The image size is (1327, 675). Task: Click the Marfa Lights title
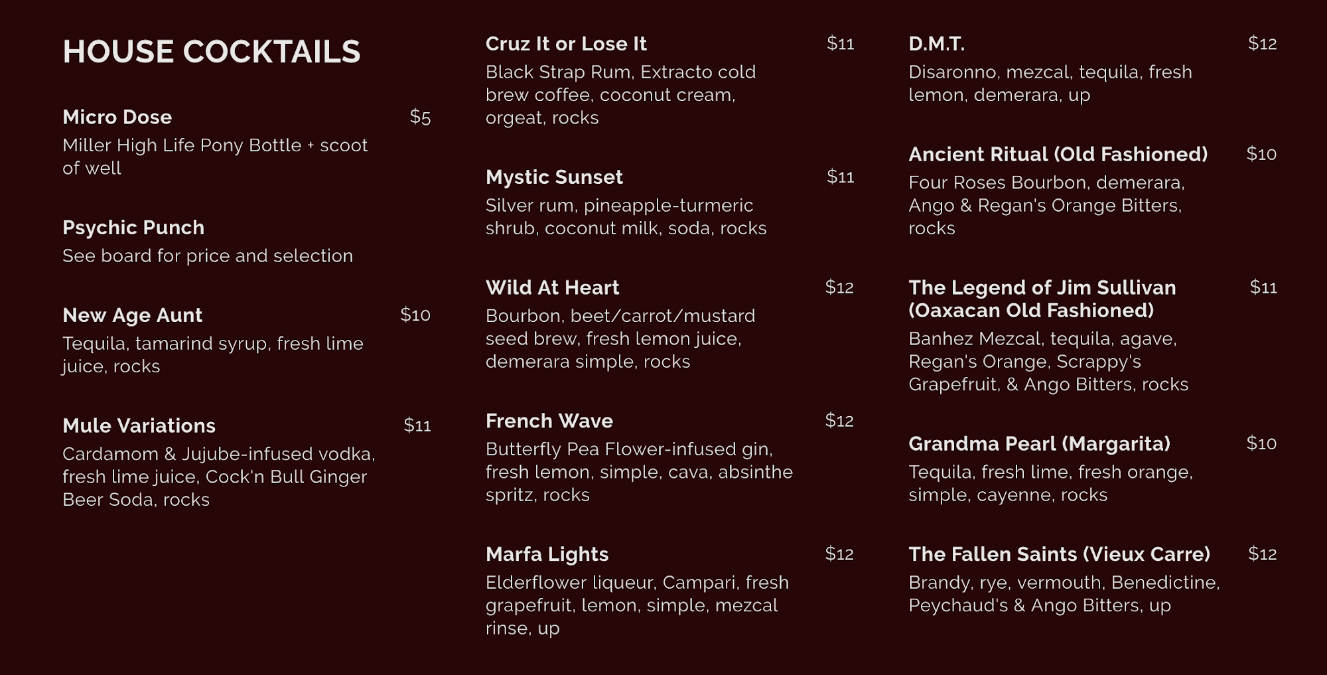point(547,554)
